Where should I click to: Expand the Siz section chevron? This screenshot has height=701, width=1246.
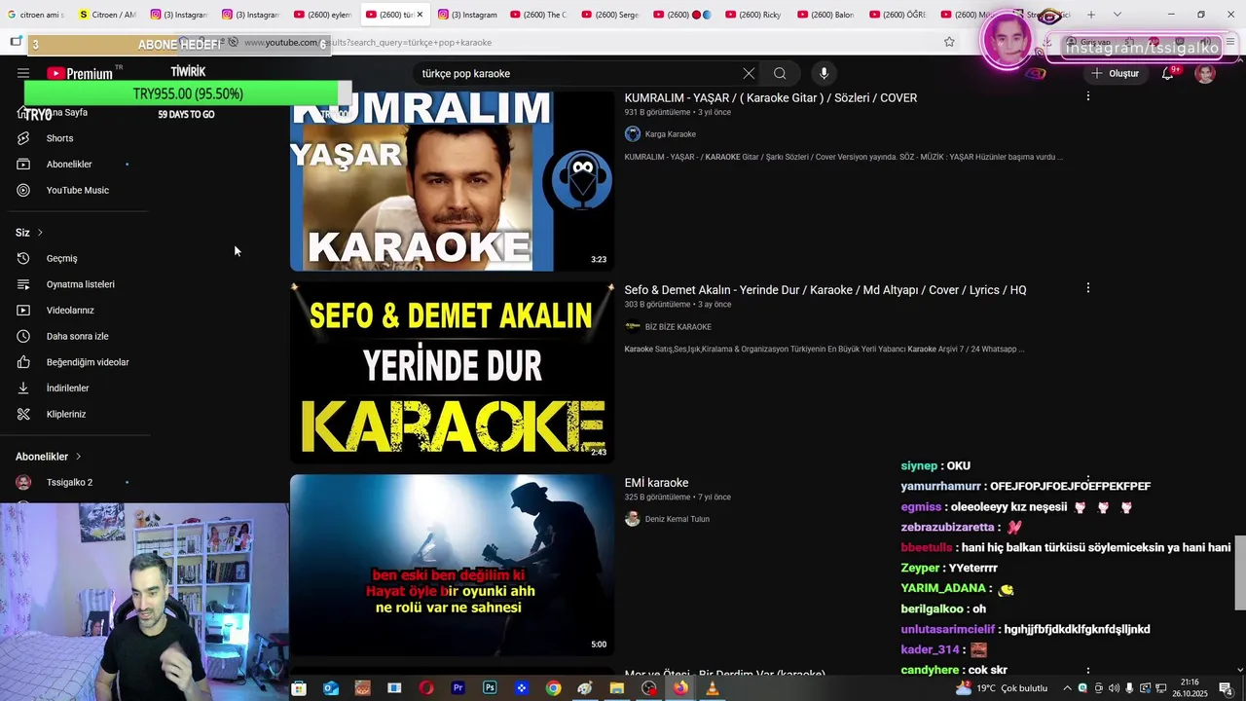coord(40,233)
